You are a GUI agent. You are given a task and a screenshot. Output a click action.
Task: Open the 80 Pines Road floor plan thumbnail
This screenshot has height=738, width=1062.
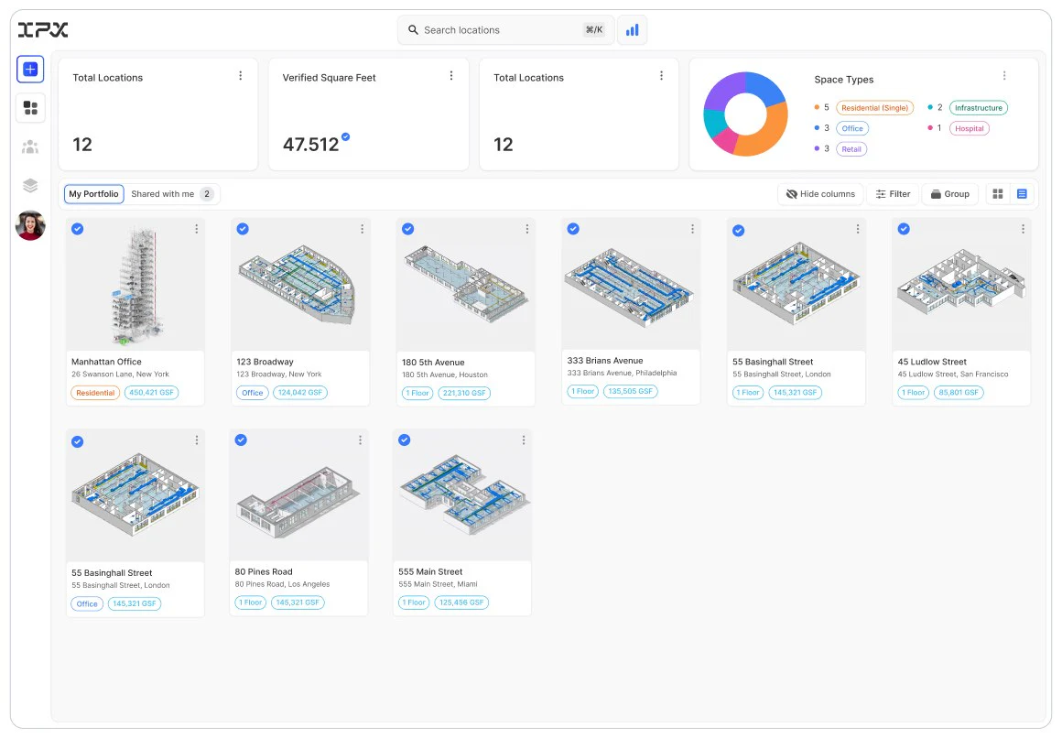pyautogui.click(x=298, y=494)
